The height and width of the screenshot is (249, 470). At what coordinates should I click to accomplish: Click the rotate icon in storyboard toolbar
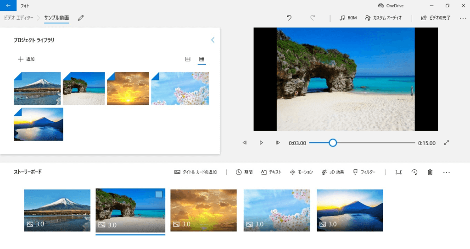414,172
